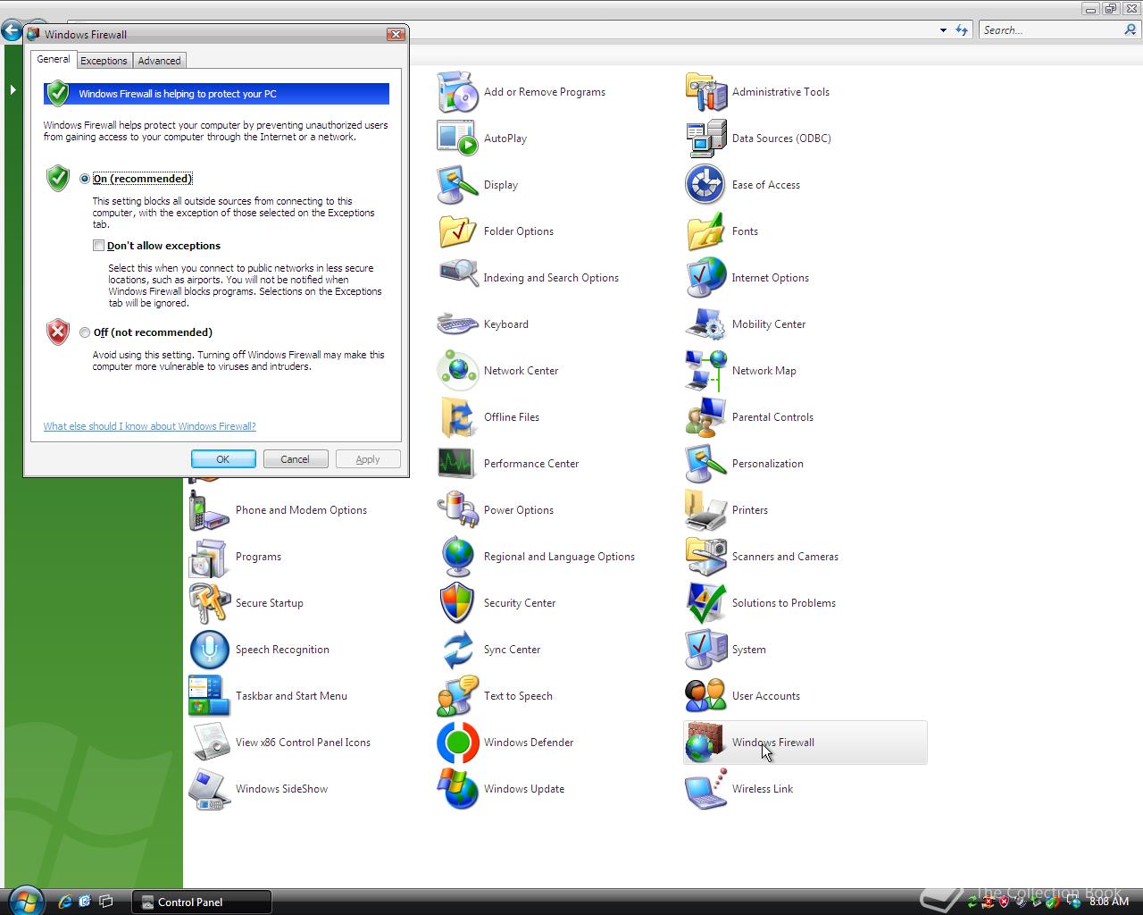Open the Keyboard icon
This screenshot has width=1143, height=915.
pyautogui.click(x=457, y=324)
